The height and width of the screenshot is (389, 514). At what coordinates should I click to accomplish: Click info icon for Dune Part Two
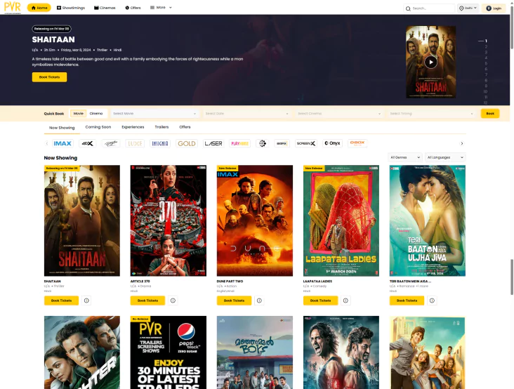coord(259,301)
